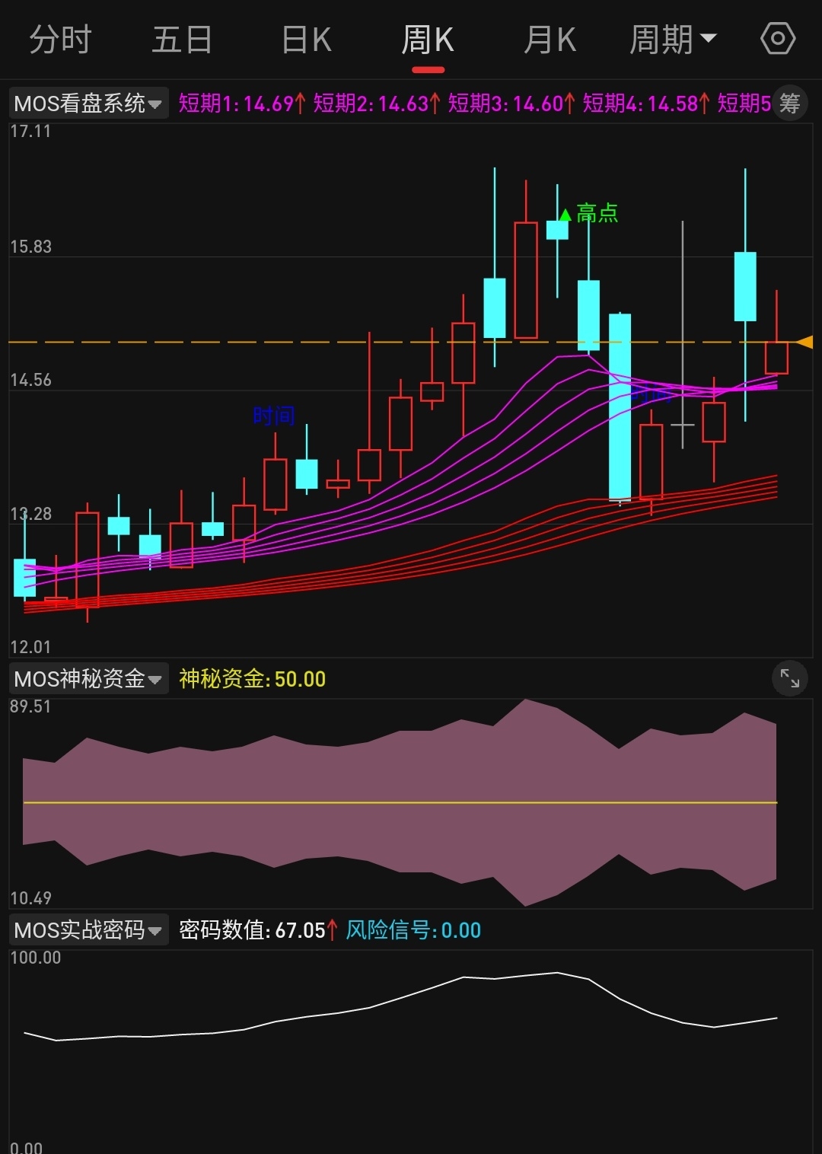Click the 14.56 price axis label
The width and height of the screenshot is (822, 1154).
(30, 380)
